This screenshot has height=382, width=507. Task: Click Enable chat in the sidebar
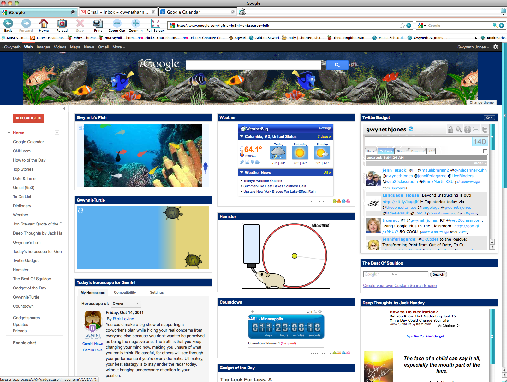[24, 343]
